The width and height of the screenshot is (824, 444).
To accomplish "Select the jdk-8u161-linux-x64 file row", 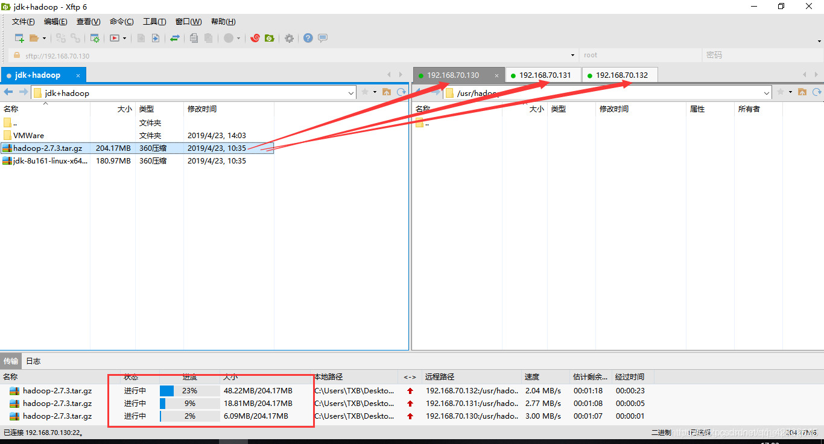I will [137, 161].
